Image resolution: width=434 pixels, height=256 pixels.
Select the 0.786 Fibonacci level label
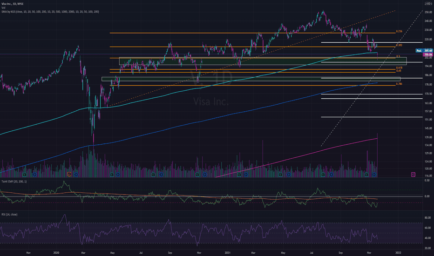click(399, 84)
